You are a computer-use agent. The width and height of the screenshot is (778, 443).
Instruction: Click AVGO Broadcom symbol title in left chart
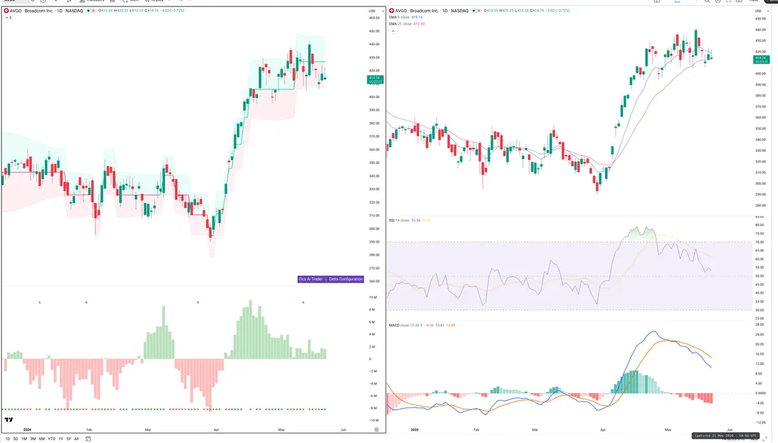pyautogui.click(x=47, y=11)
